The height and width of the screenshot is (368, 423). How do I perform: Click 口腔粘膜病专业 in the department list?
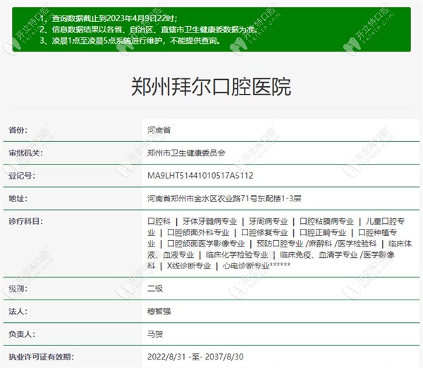tap(326, 221)
